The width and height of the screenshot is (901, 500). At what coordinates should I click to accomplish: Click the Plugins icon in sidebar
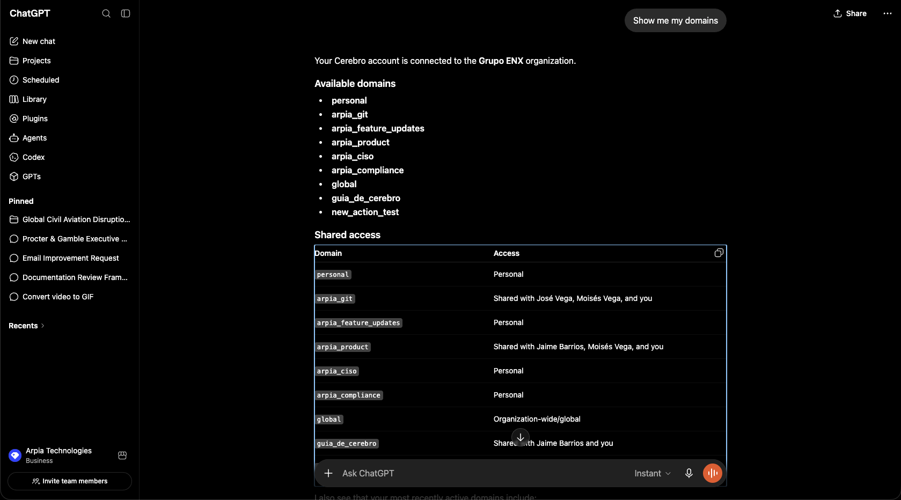coord(14,119)
